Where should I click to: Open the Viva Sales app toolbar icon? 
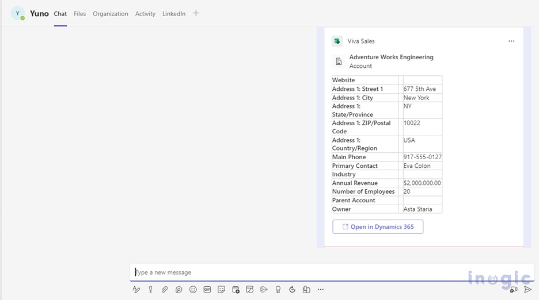306,290
